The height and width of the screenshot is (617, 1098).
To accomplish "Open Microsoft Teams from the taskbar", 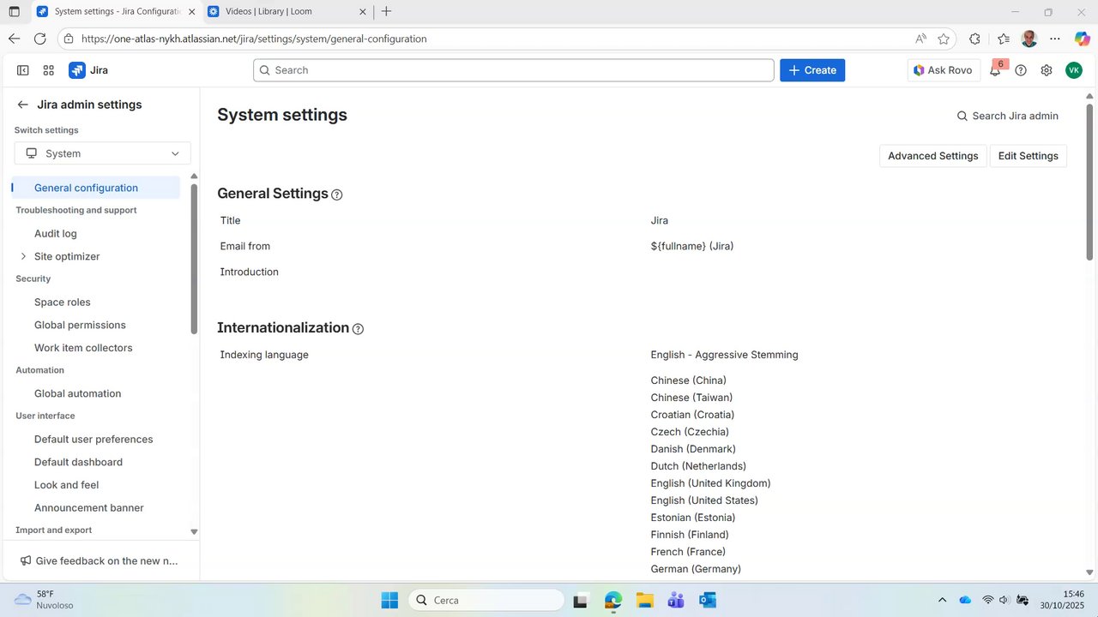I will (676, 600).
